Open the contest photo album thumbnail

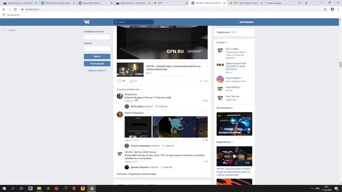[x=234, y=124]
